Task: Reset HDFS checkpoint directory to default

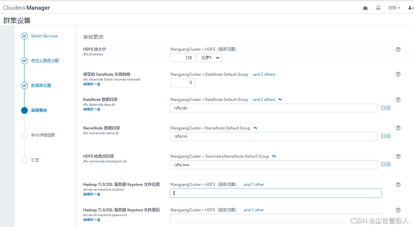Action: click(x=274, y=156)
